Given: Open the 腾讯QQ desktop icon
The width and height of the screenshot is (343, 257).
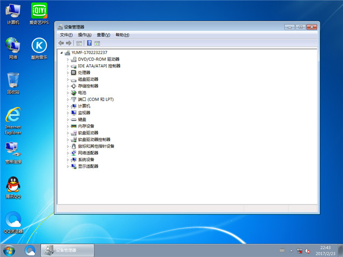Looking at the screenshot, I should click(13, 187).
